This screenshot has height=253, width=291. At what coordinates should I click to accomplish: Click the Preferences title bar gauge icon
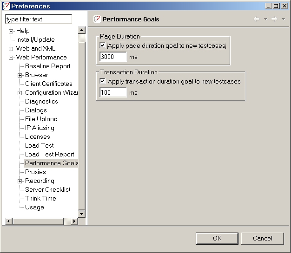pos(7,6)
